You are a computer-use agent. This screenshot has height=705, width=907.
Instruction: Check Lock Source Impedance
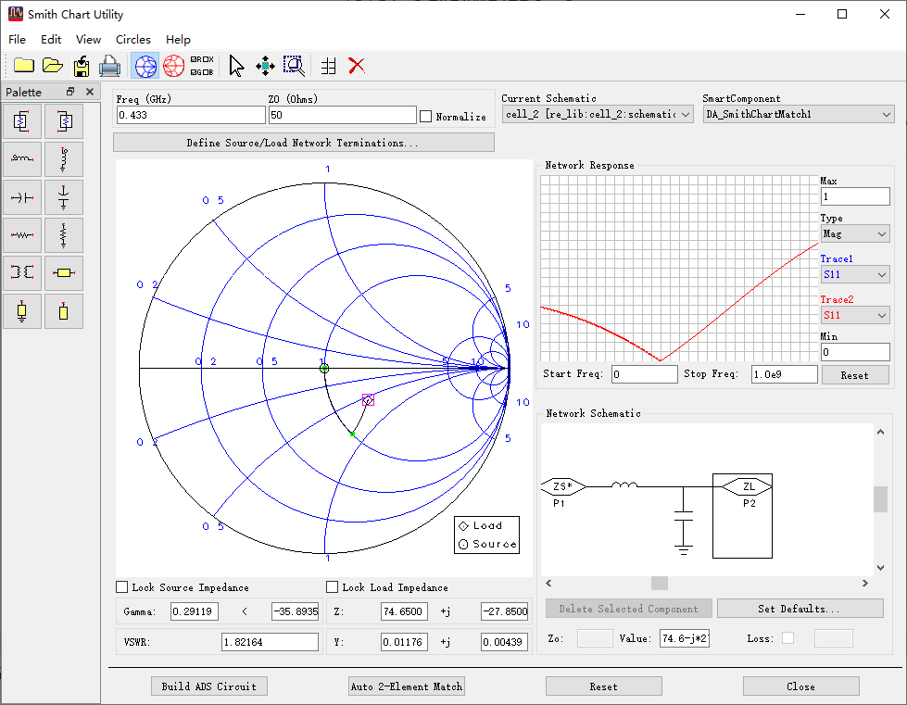point(122,587)
